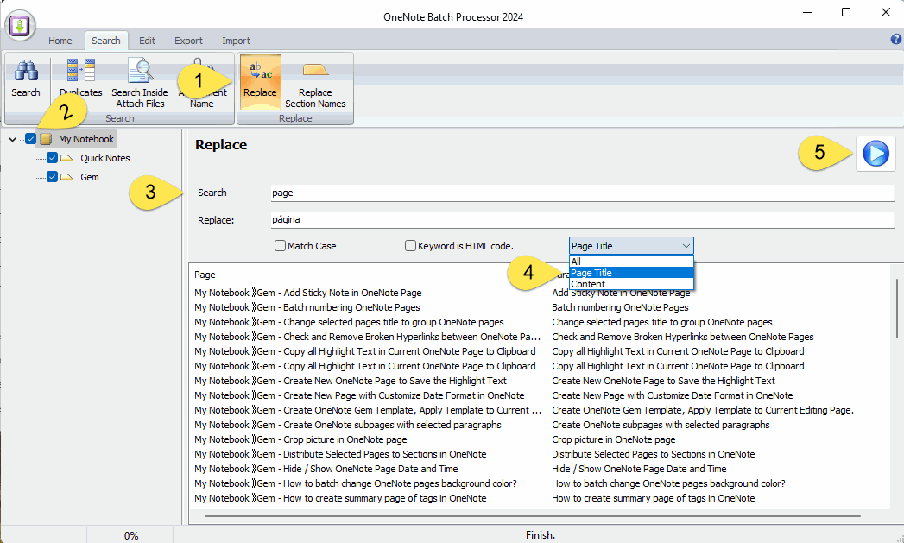Switch to the Import tab
Screen dimensions: 904x543
click(236, 41)
